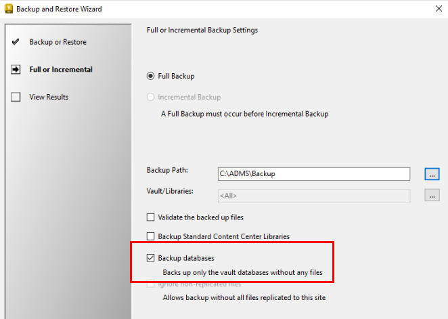The width and height of the screenshot is (448, 319).
Task: Open the View Results step
Action: click(49, 97)
